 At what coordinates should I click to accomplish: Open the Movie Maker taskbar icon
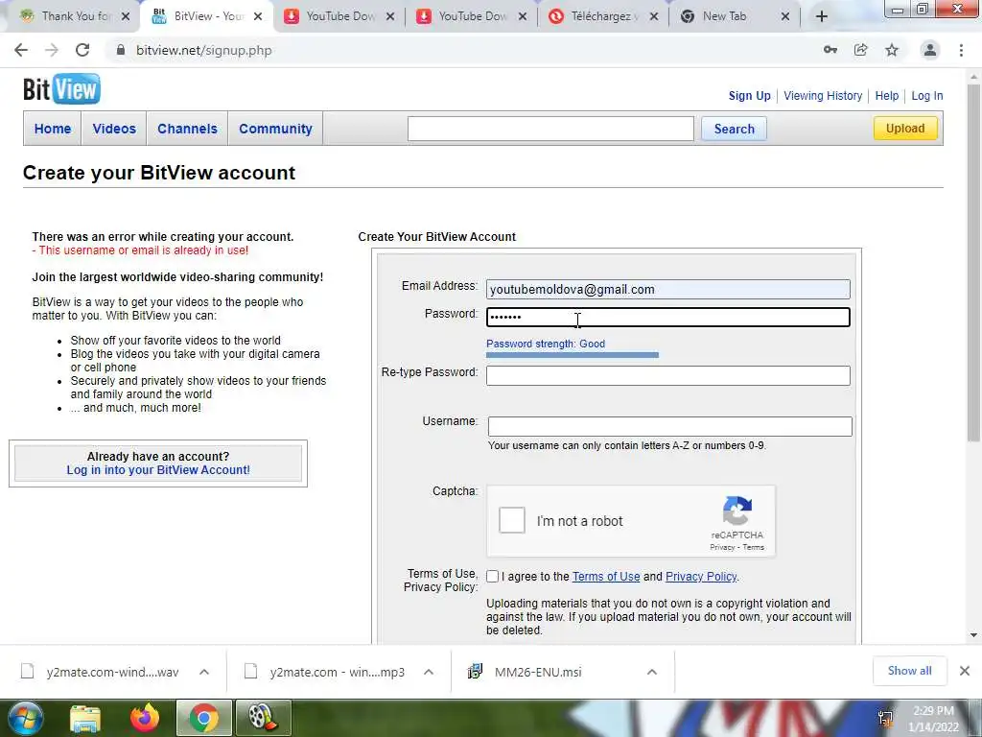[263, 718]
